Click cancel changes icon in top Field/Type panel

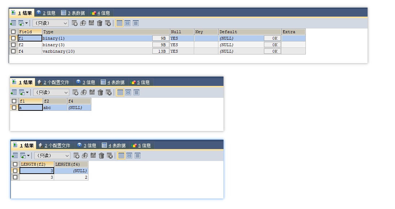tap(108, 23)
